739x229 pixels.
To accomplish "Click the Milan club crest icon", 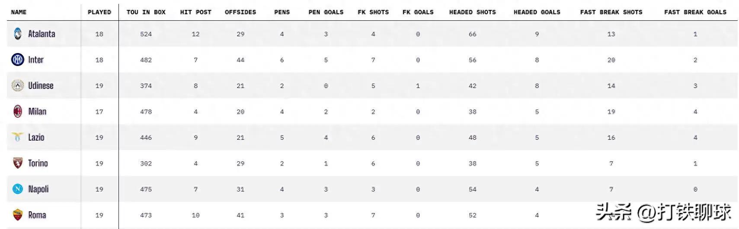I will pos(18,111).
